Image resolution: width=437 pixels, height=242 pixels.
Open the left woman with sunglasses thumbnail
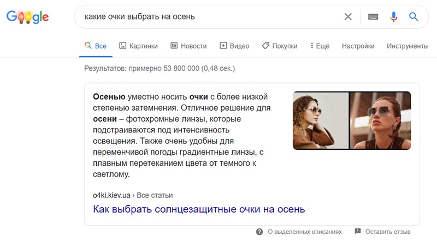click(x=321, y=120)
